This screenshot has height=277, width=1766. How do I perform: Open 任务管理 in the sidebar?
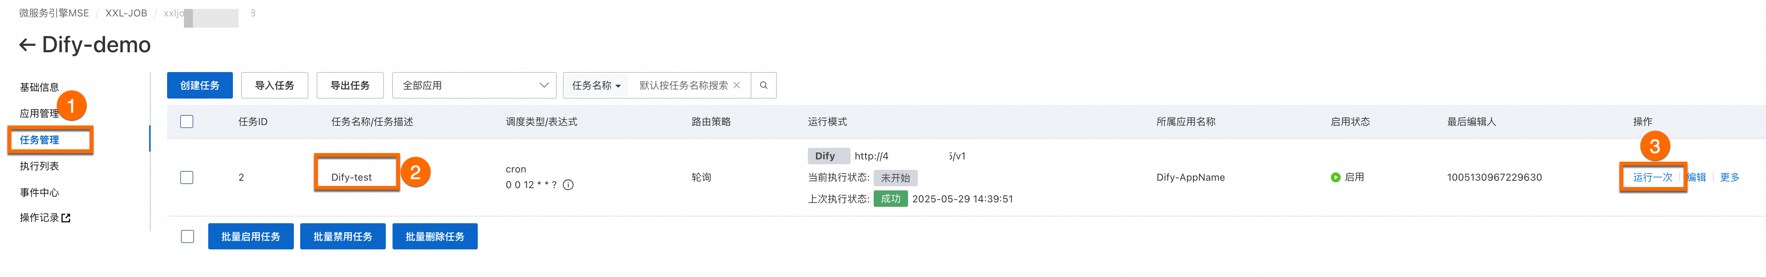tap(39, 140)
